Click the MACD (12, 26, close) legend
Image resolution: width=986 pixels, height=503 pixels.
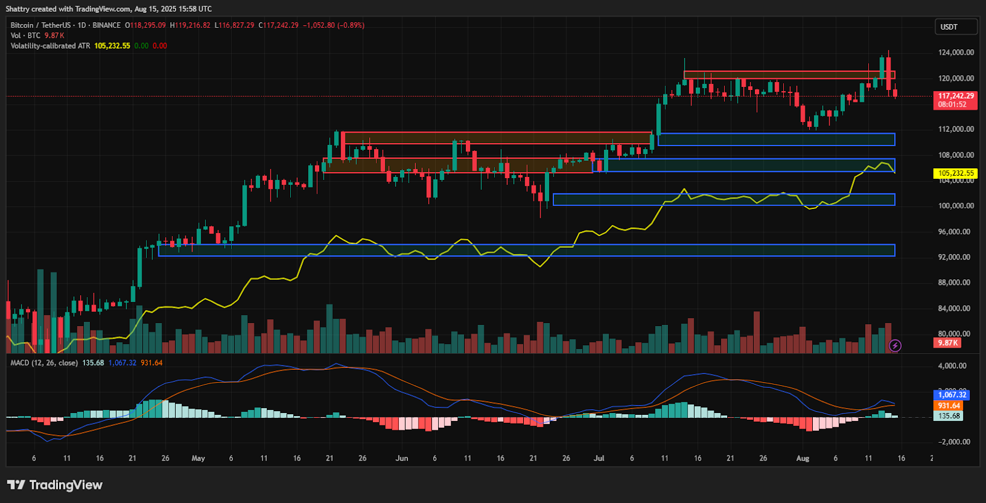pyautogui.click(x=44, y=362)
